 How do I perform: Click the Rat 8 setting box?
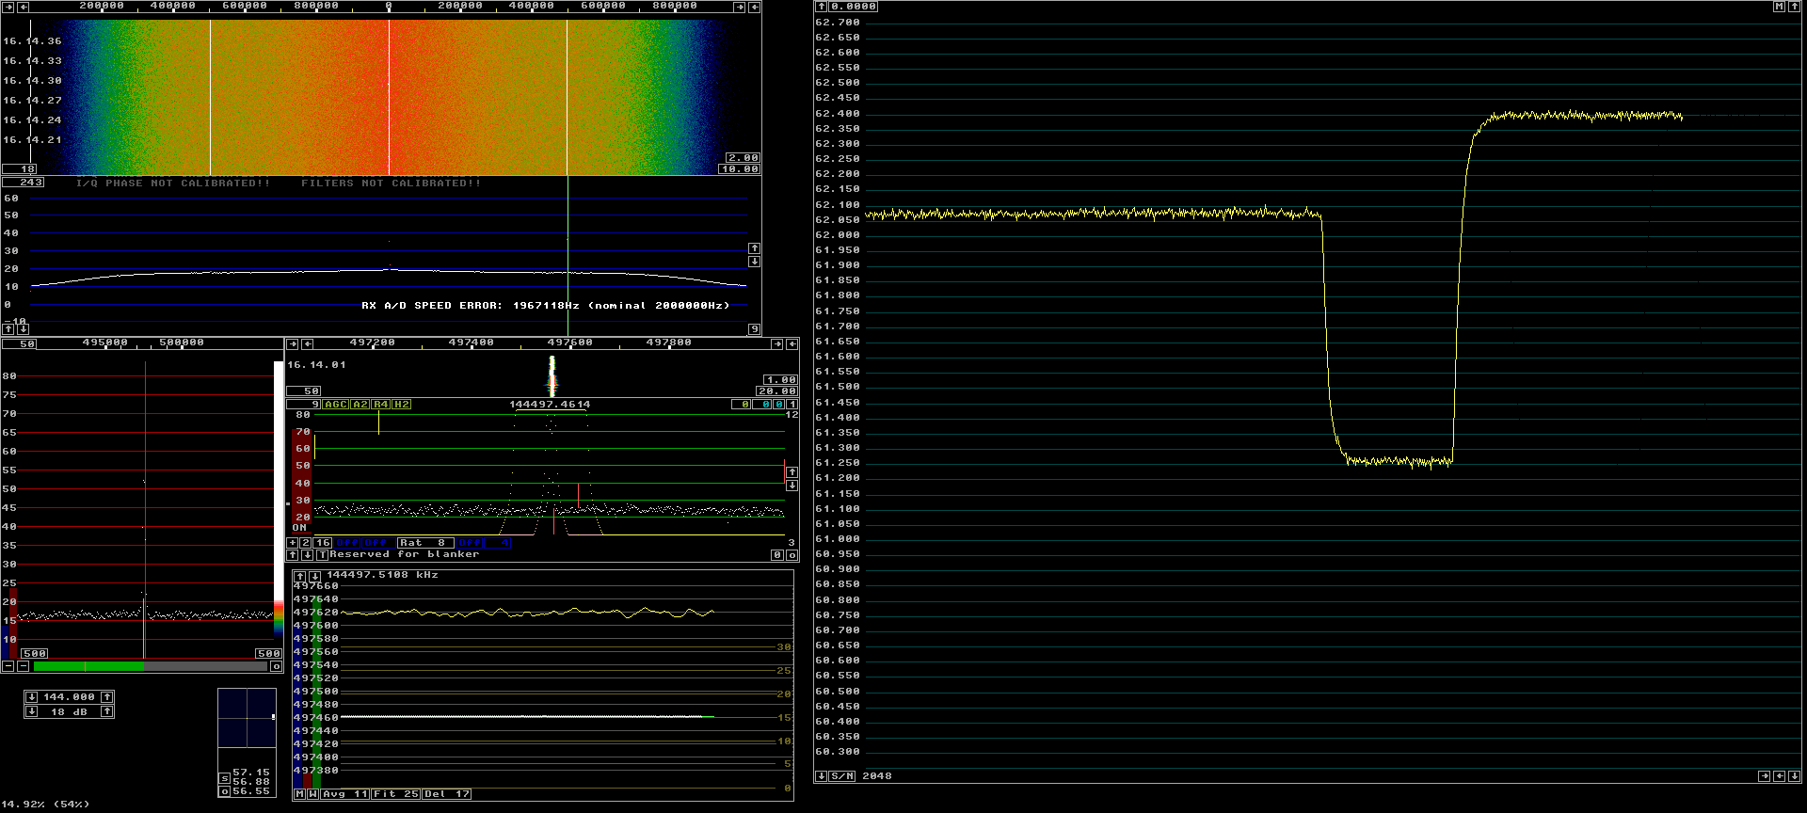tap(425, 543)
